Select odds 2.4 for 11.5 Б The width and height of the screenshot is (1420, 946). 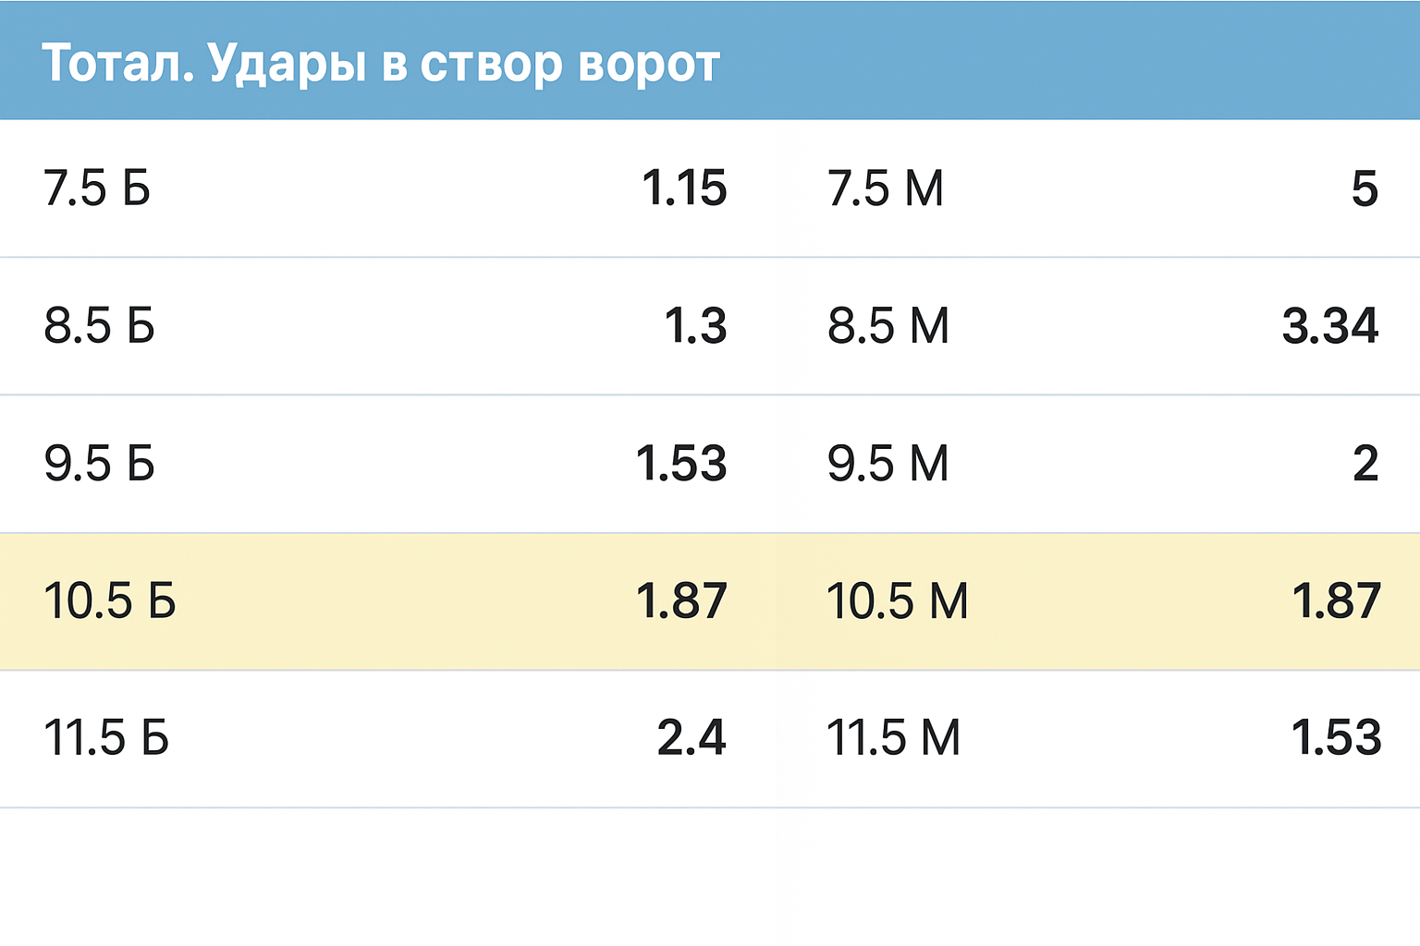pyautogui.click(x=692, y=737)
